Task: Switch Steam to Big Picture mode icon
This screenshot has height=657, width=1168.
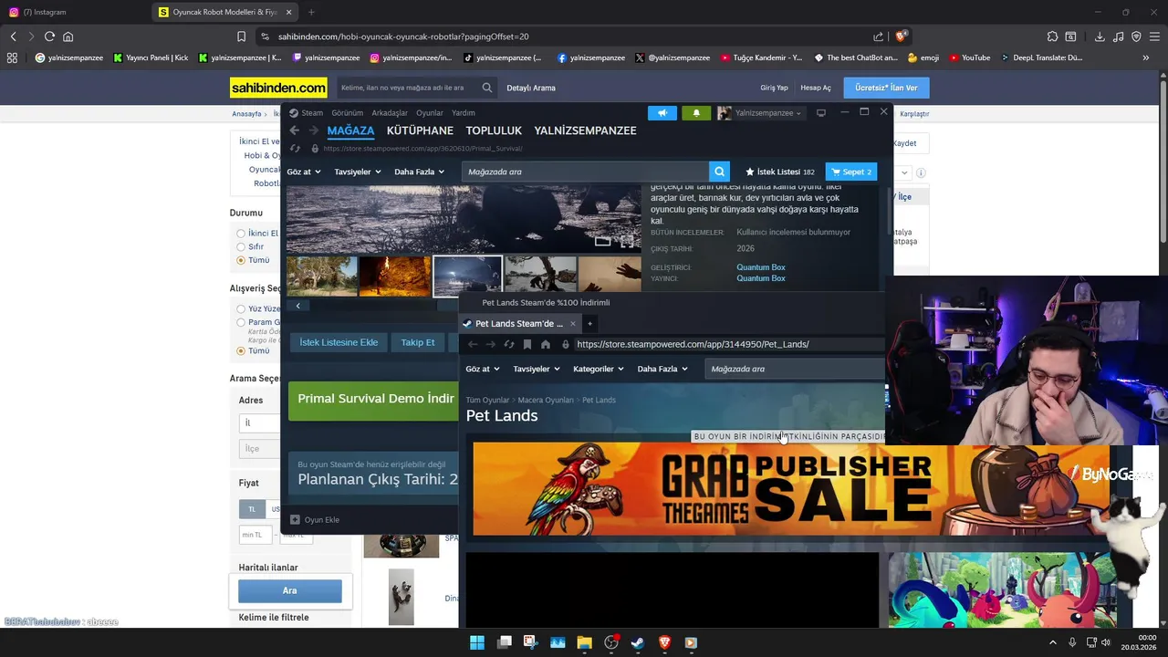Action: tap(821, 113)
